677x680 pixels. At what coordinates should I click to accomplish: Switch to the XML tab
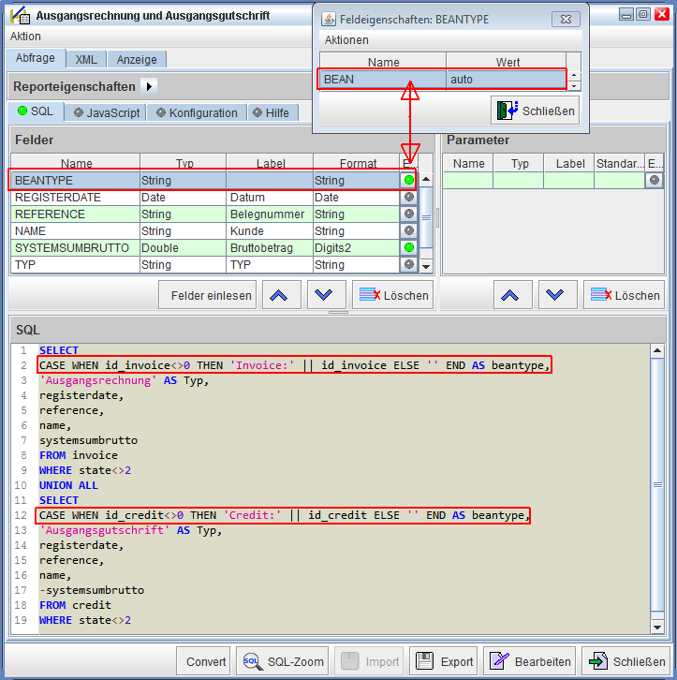point(86,59)
